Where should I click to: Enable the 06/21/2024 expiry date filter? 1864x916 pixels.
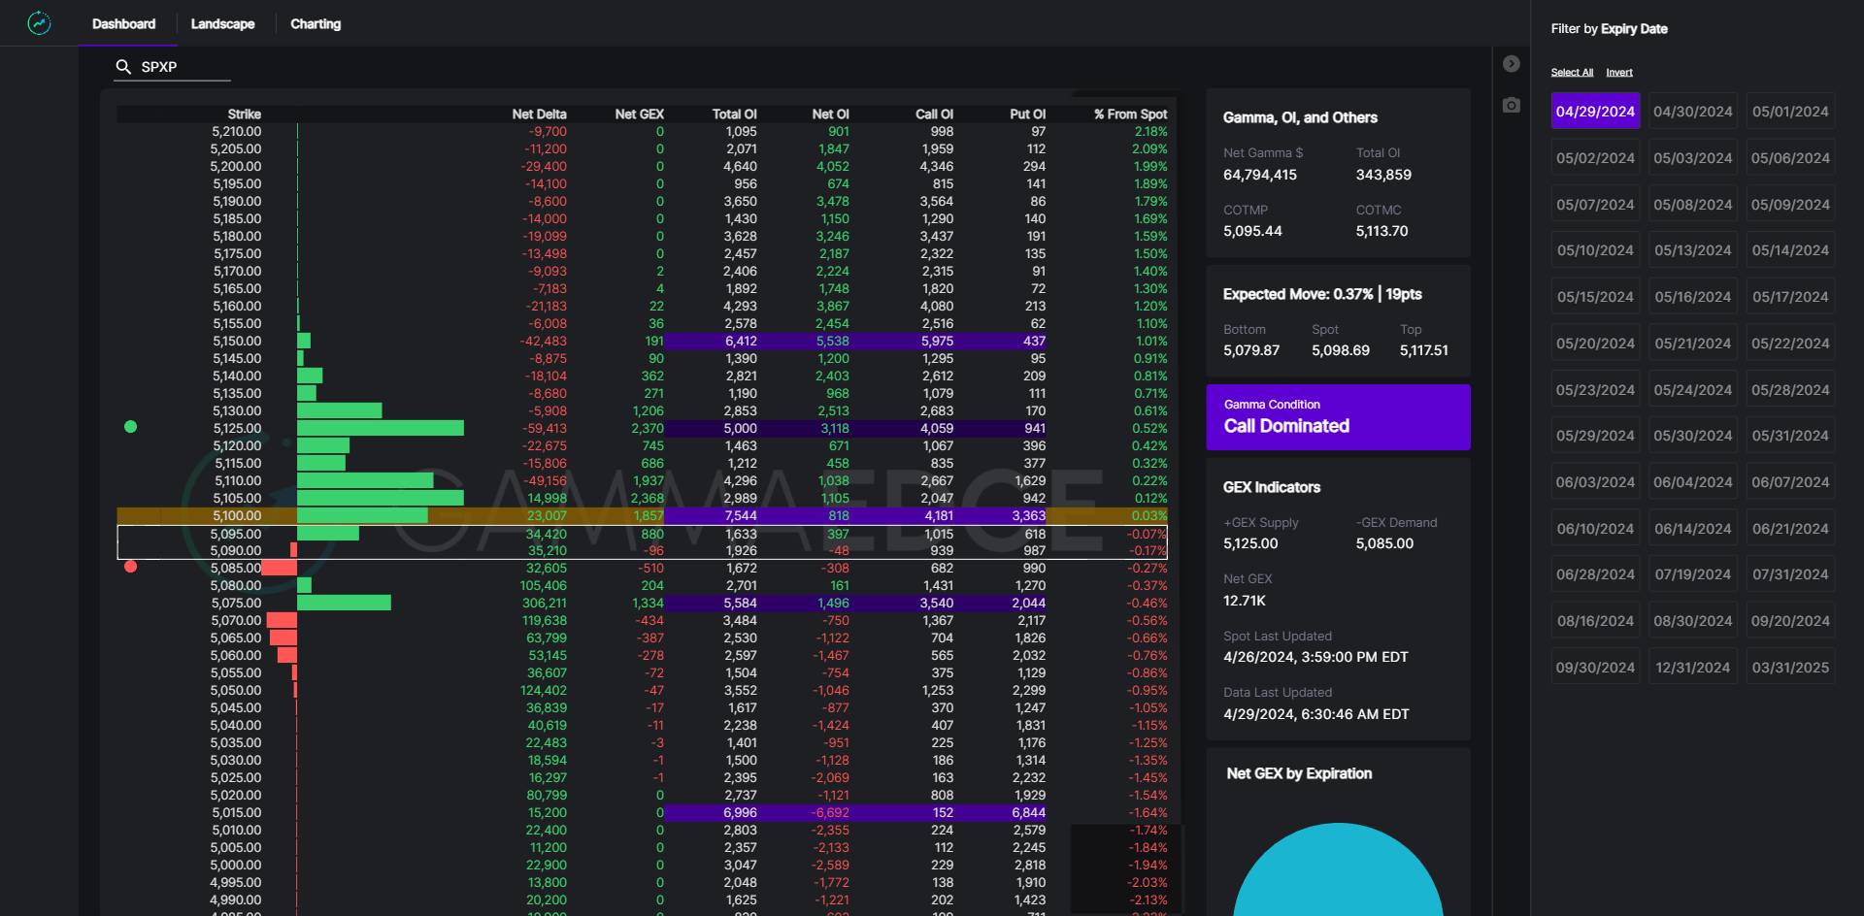pos(1789,529)
